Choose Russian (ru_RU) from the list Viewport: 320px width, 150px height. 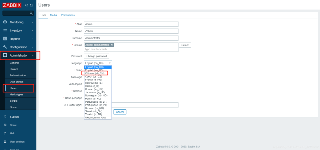click(x=98, y=108)
